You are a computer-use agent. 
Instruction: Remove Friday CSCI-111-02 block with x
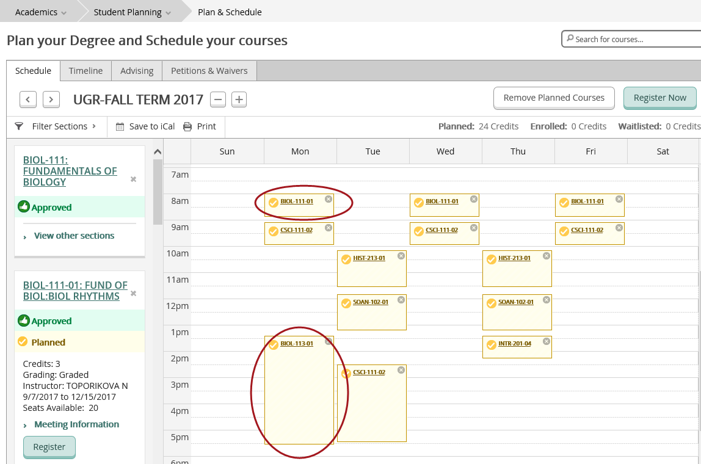tap(619, 228)
